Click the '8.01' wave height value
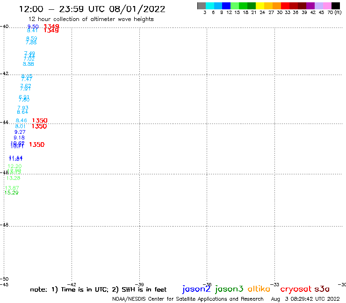 [20, 126]
